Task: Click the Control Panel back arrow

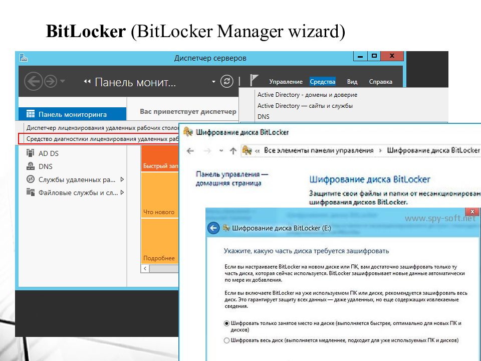Action: 190,150
